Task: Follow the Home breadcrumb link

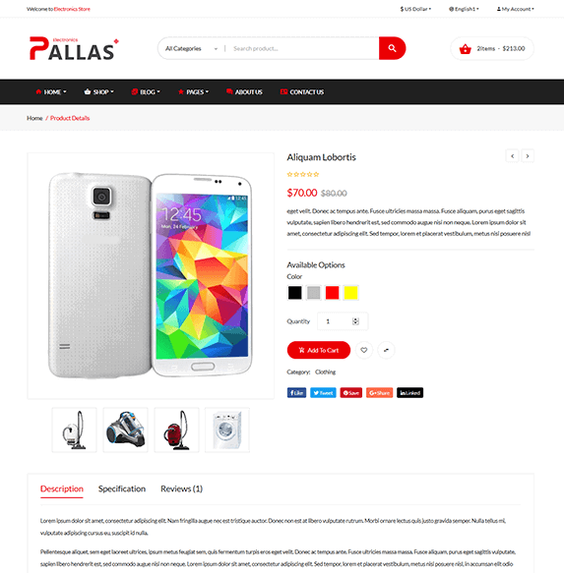Action: pos(34,118)
